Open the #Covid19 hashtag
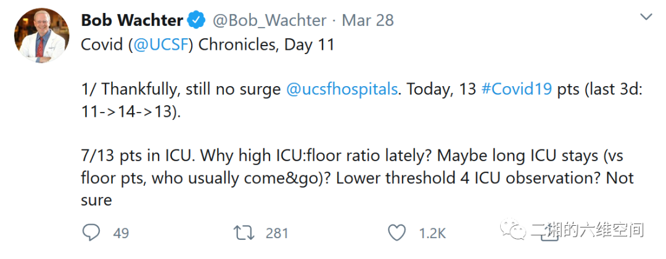666x259 pixels. (x=516, y=89)
